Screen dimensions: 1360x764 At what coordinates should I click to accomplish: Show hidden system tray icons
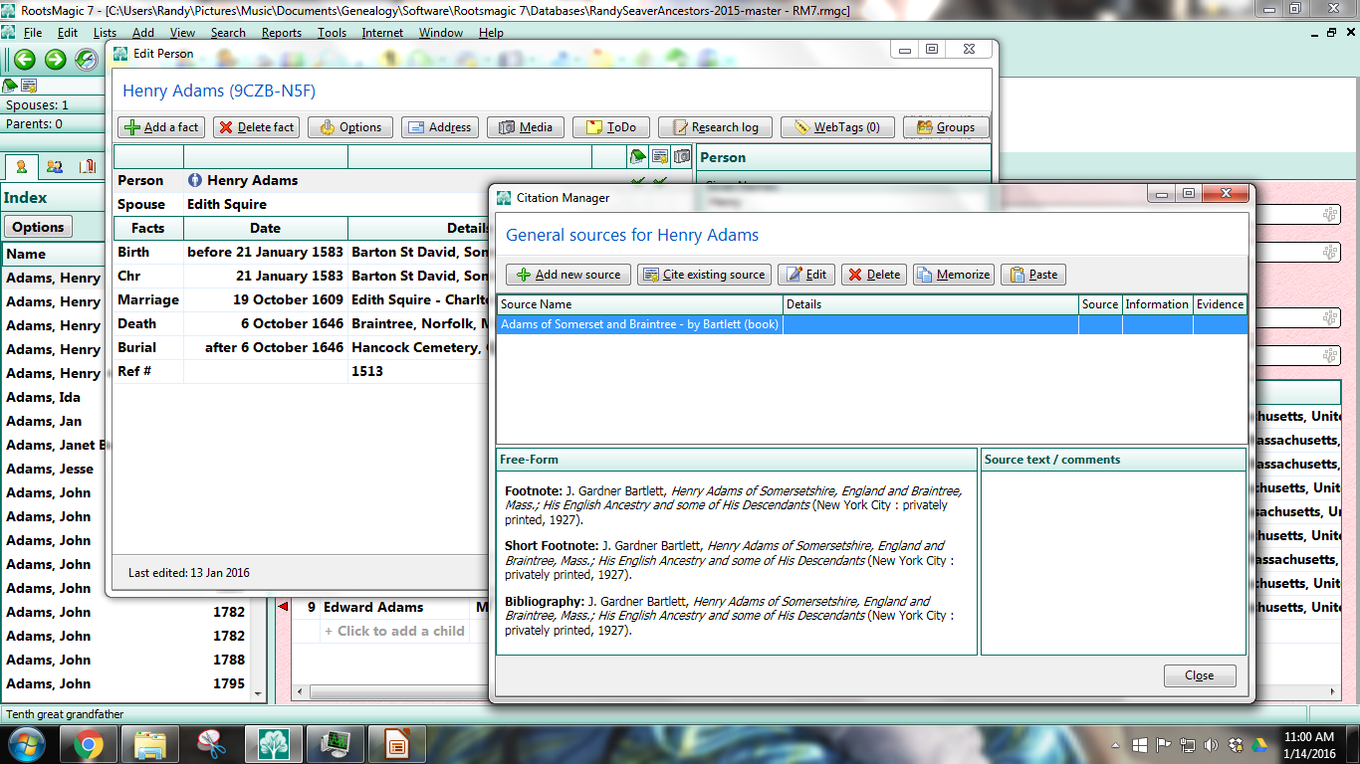tap(1117, 744)
